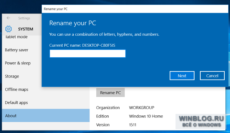
Task: Open Tablet mode settings
Action: tap(16, 37)
